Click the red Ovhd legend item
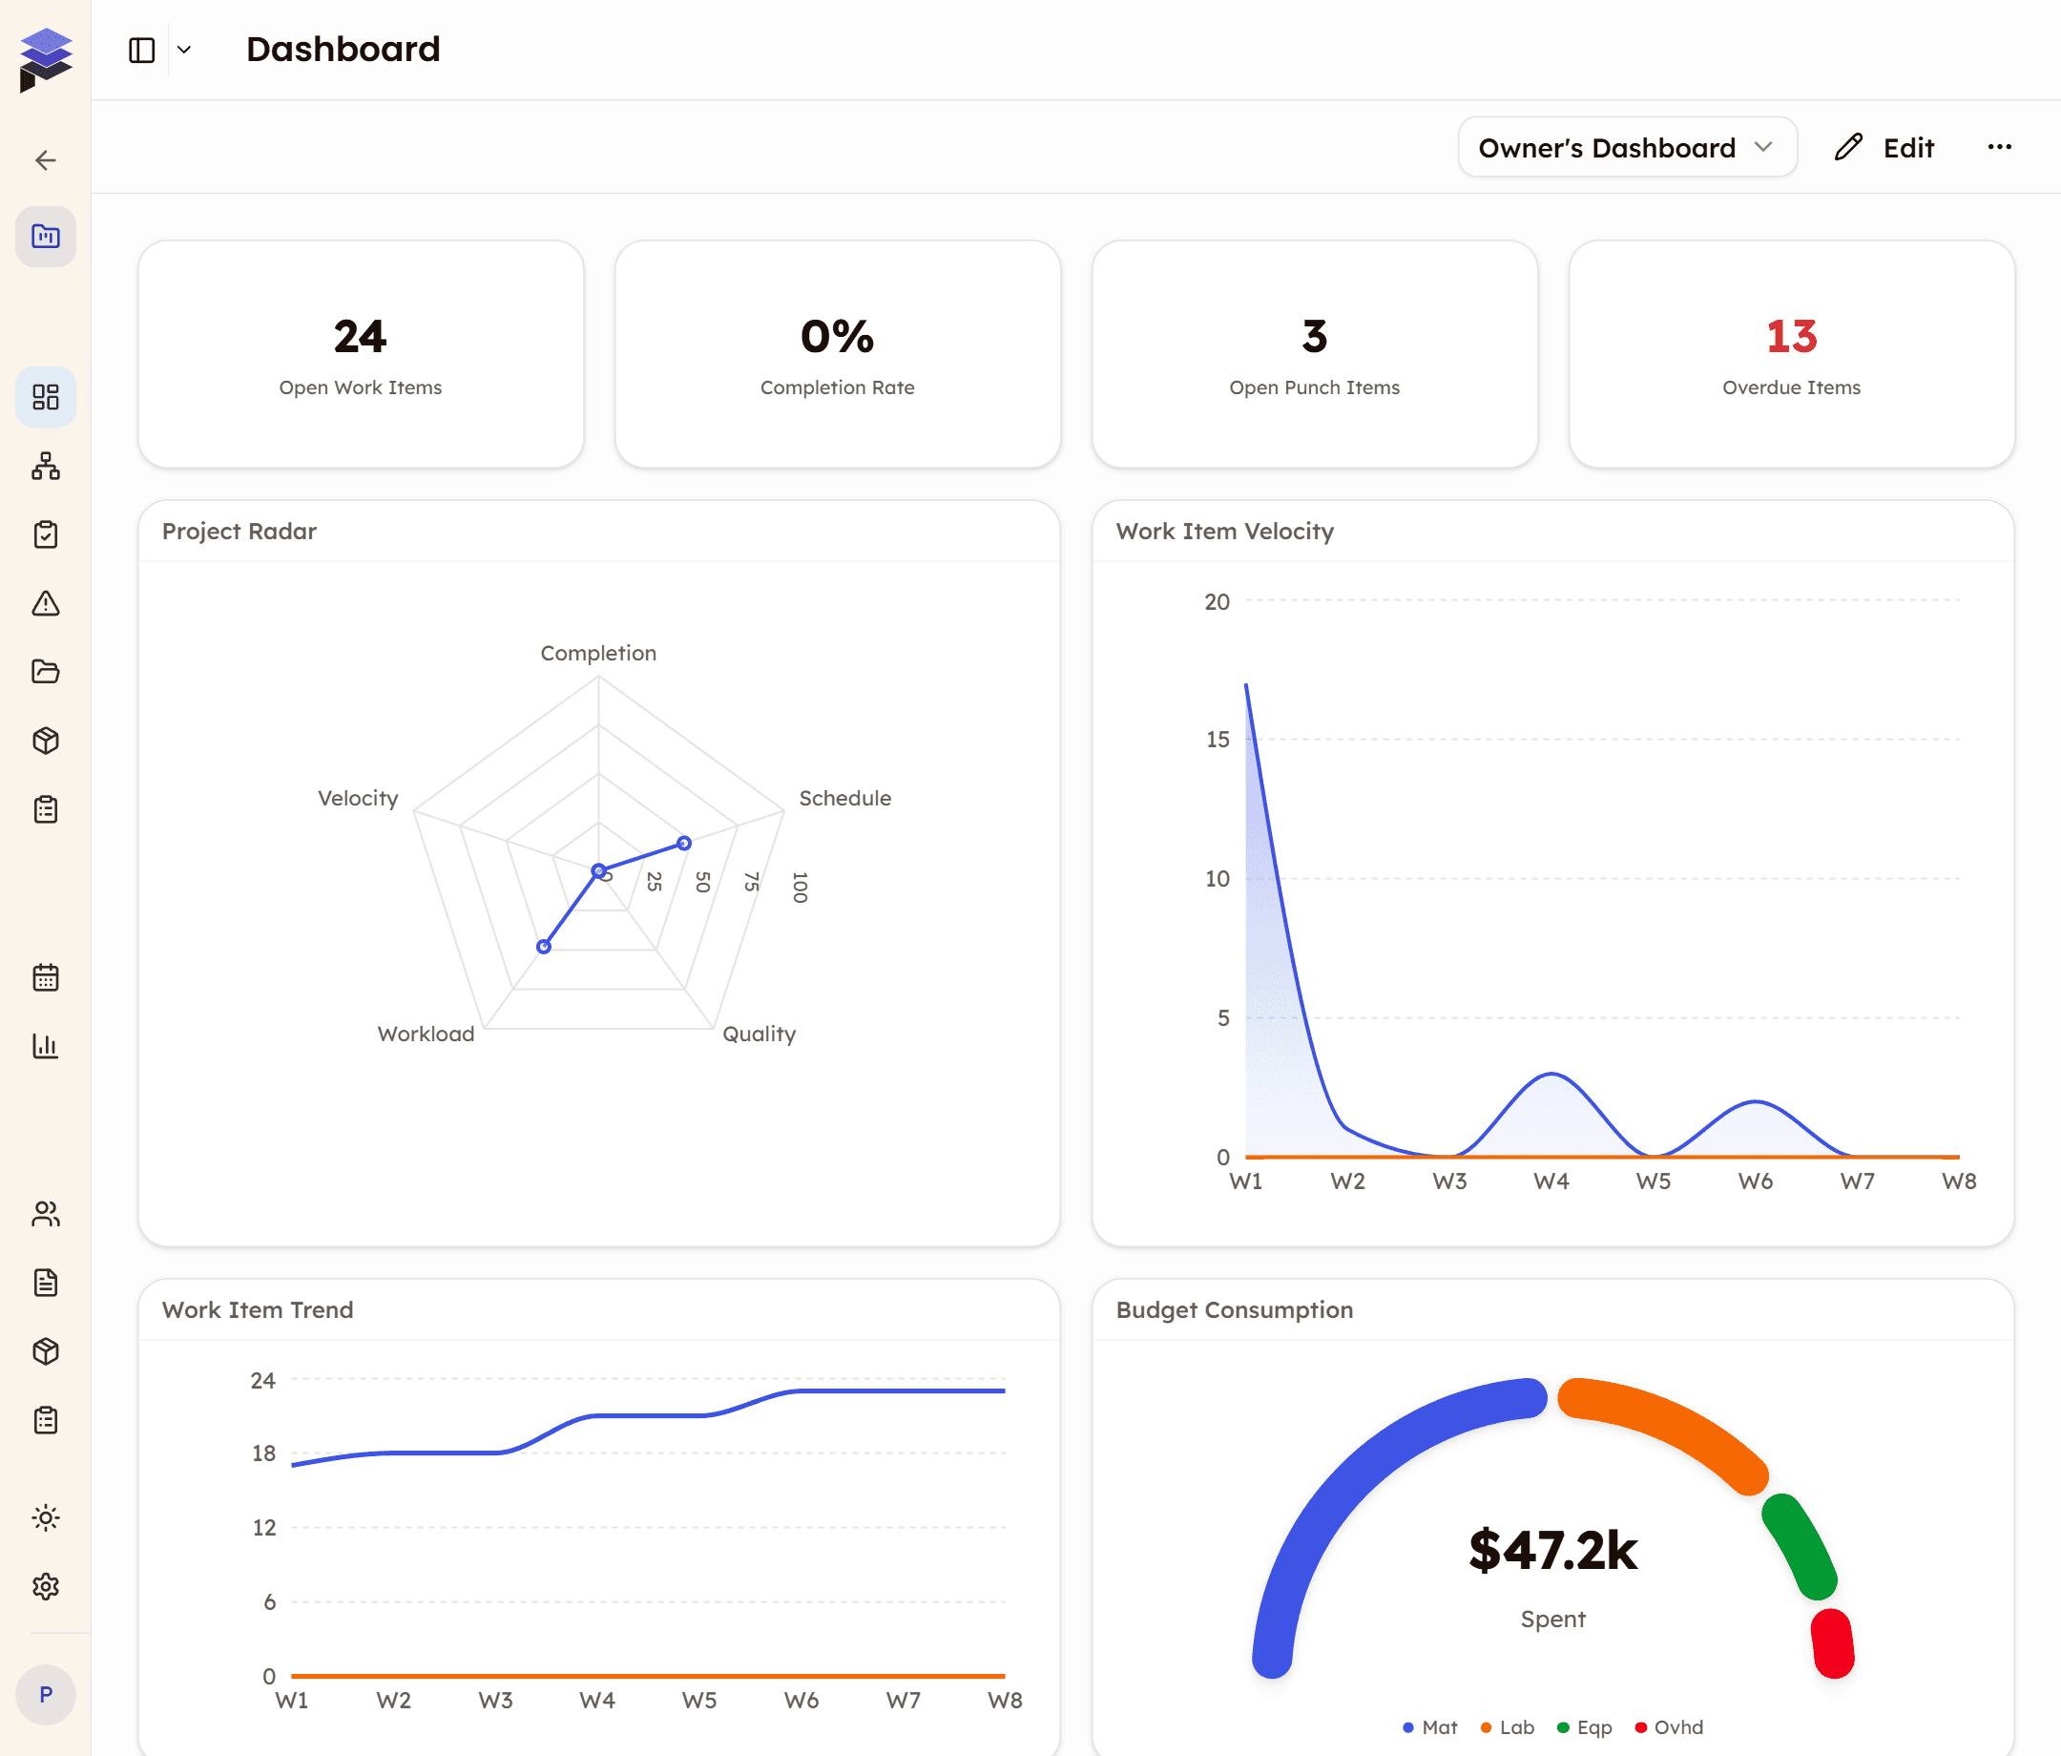 click(x=1669, y=1727)
